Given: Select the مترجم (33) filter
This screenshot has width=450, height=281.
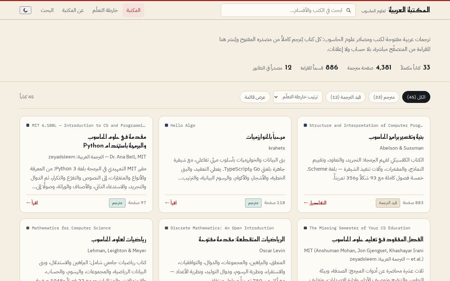Looking at the screenshot, I should pos(384,97).
